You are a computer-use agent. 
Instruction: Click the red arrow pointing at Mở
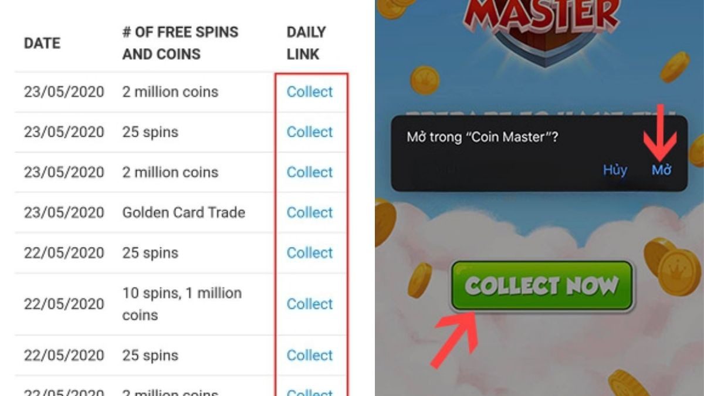[x=659, y=133]
